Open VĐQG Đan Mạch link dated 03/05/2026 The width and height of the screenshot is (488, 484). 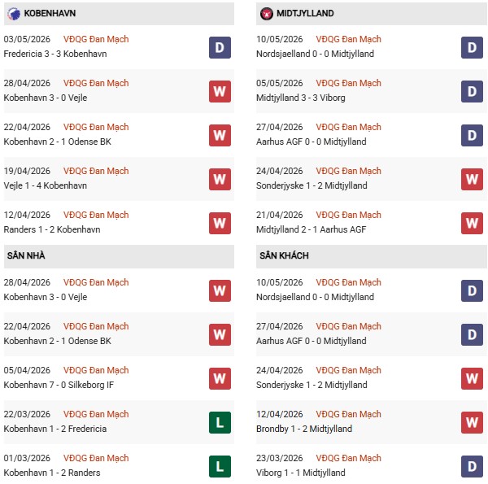[96, 39]
